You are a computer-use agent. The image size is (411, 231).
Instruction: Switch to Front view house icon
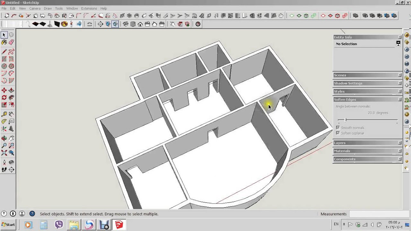point(140,24)
